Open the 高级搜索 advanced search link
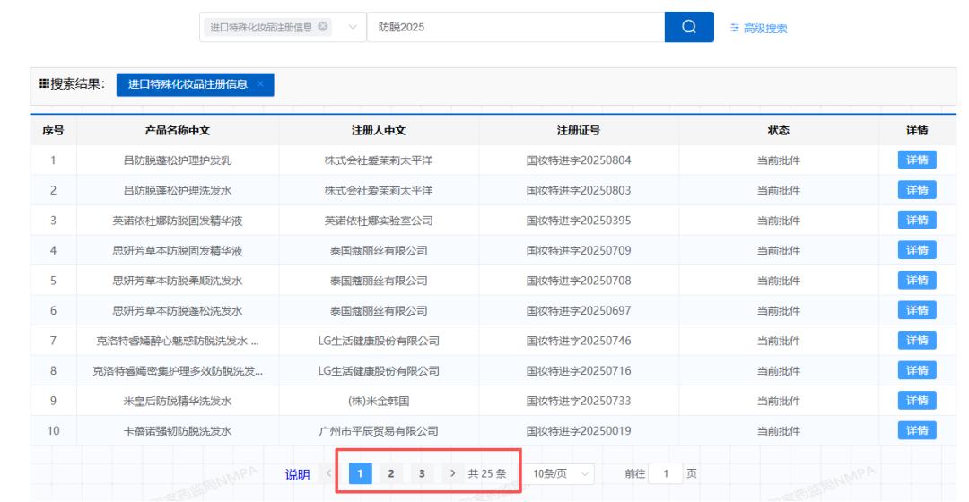 759,28
